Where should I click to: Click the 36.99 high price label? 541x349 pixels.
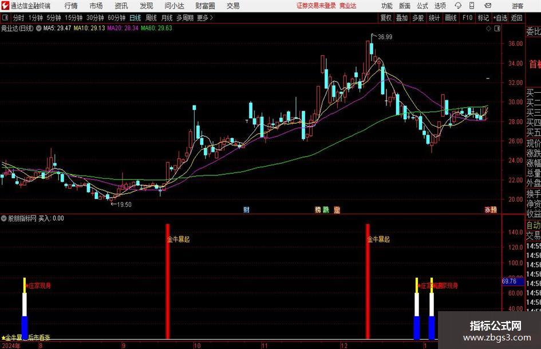tap(385, 37)
